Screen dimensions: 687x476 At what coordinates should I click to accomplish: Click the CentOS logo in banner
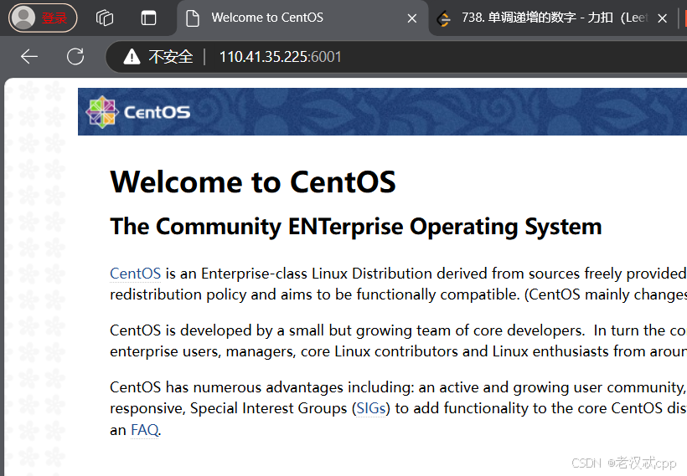(x=102, y=112)
